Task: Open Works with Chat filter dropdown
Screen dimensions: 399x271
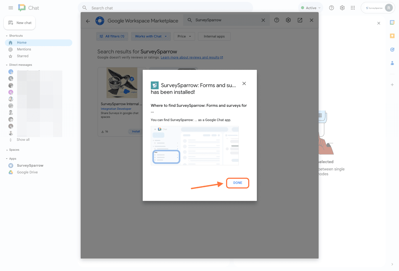Action: [x=151, y=36]
